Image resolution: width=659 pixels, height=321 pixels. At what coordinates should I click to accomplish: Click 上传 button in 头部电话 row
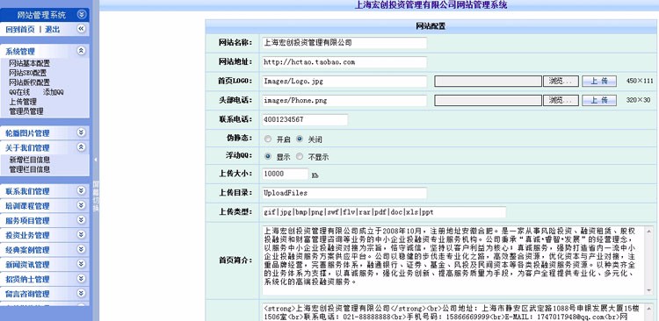click(x=599, y=101)
